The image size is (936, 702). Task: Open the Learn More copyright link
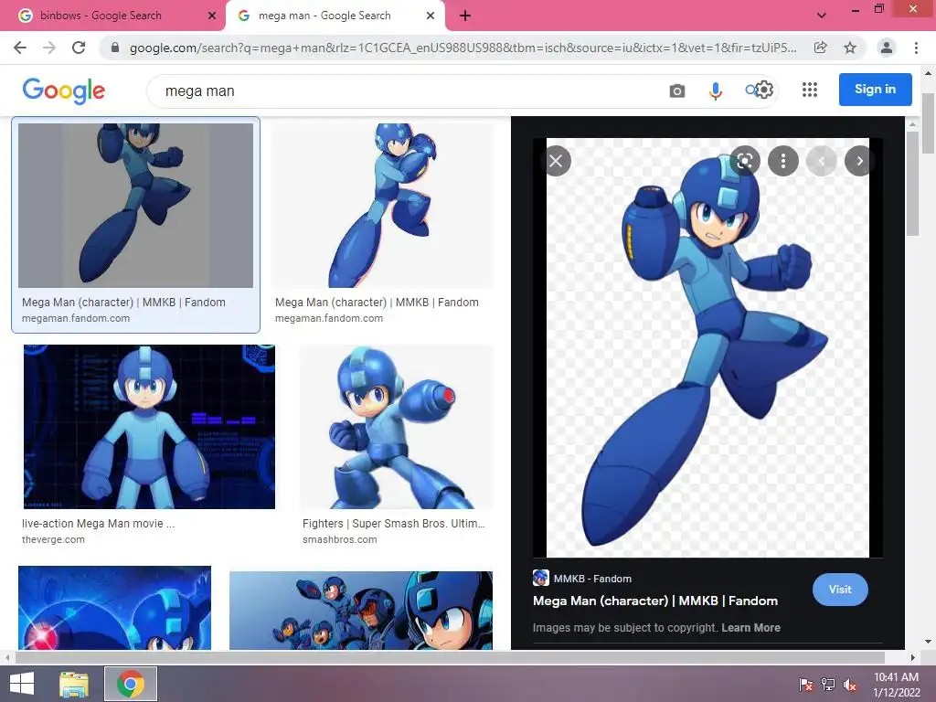(x=750, y=627)
